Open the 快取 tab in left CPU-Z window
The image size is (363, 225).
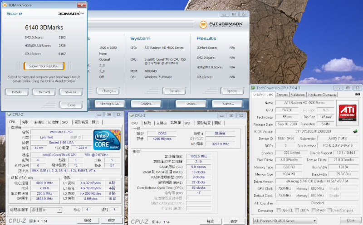pyautogui.click(x=25, y=122)
